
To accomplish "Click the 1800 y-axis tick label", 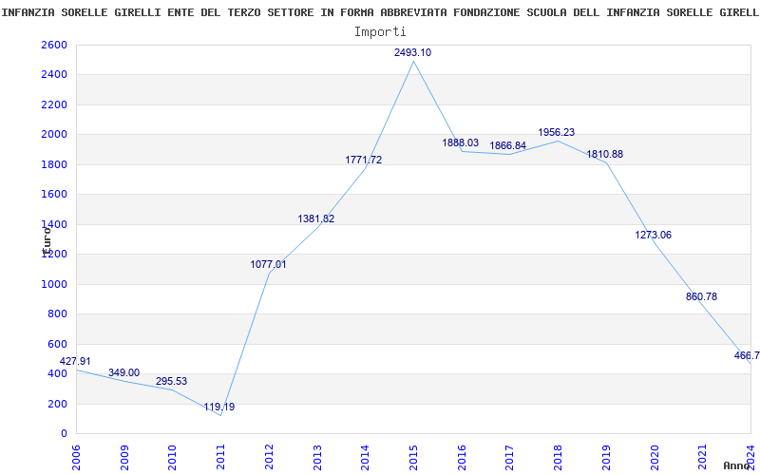I will 54,164.
